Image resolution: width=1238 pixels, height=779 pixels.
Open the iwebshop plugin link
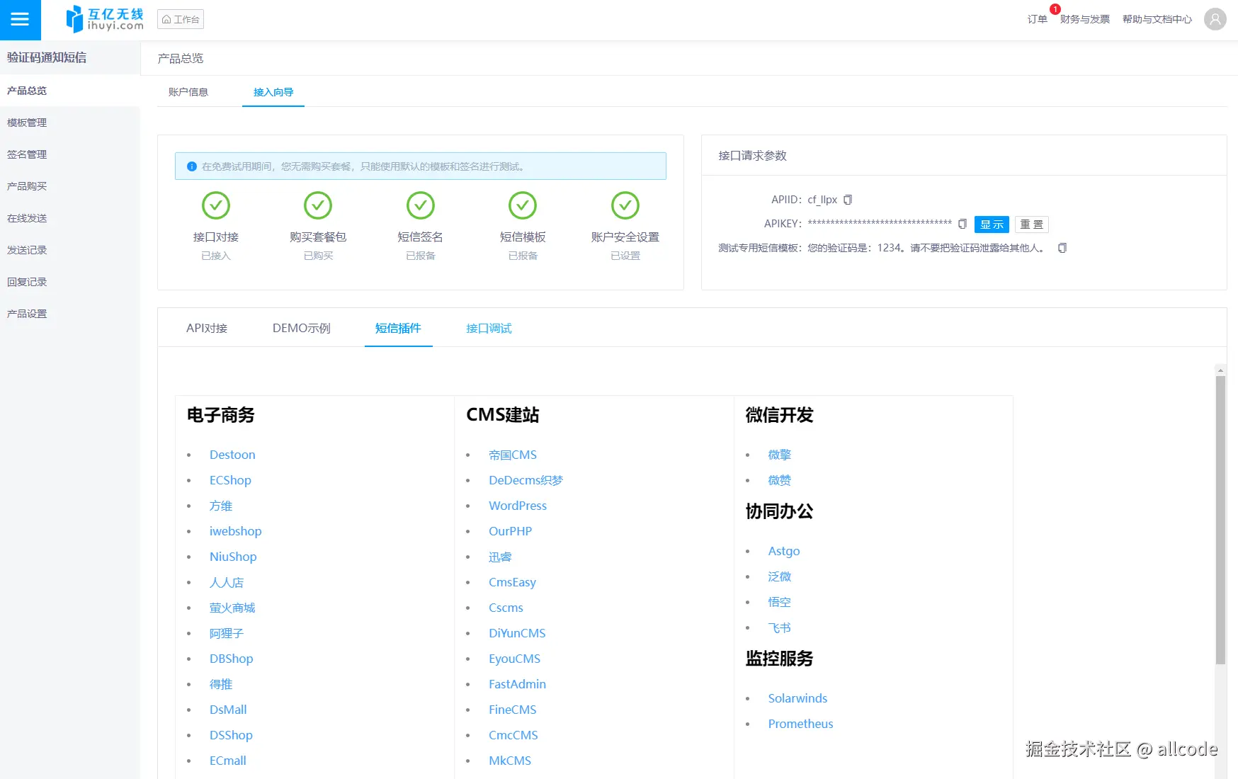coord(236,531)
